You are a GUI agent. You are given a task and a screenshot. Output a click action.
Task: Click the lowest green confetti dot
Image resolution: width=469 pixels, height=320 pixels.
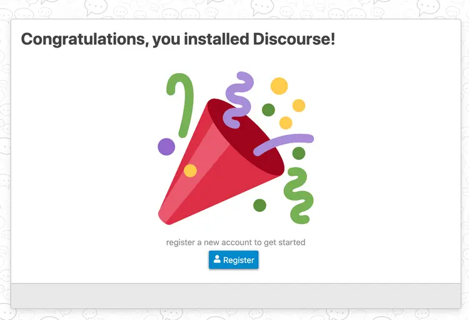260,205
